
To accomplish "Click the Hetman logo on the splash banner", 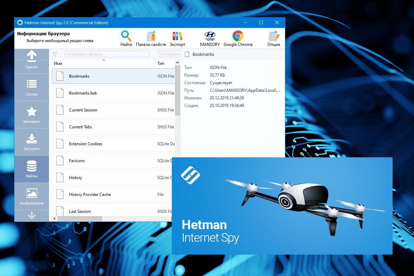I will point(190,175).
